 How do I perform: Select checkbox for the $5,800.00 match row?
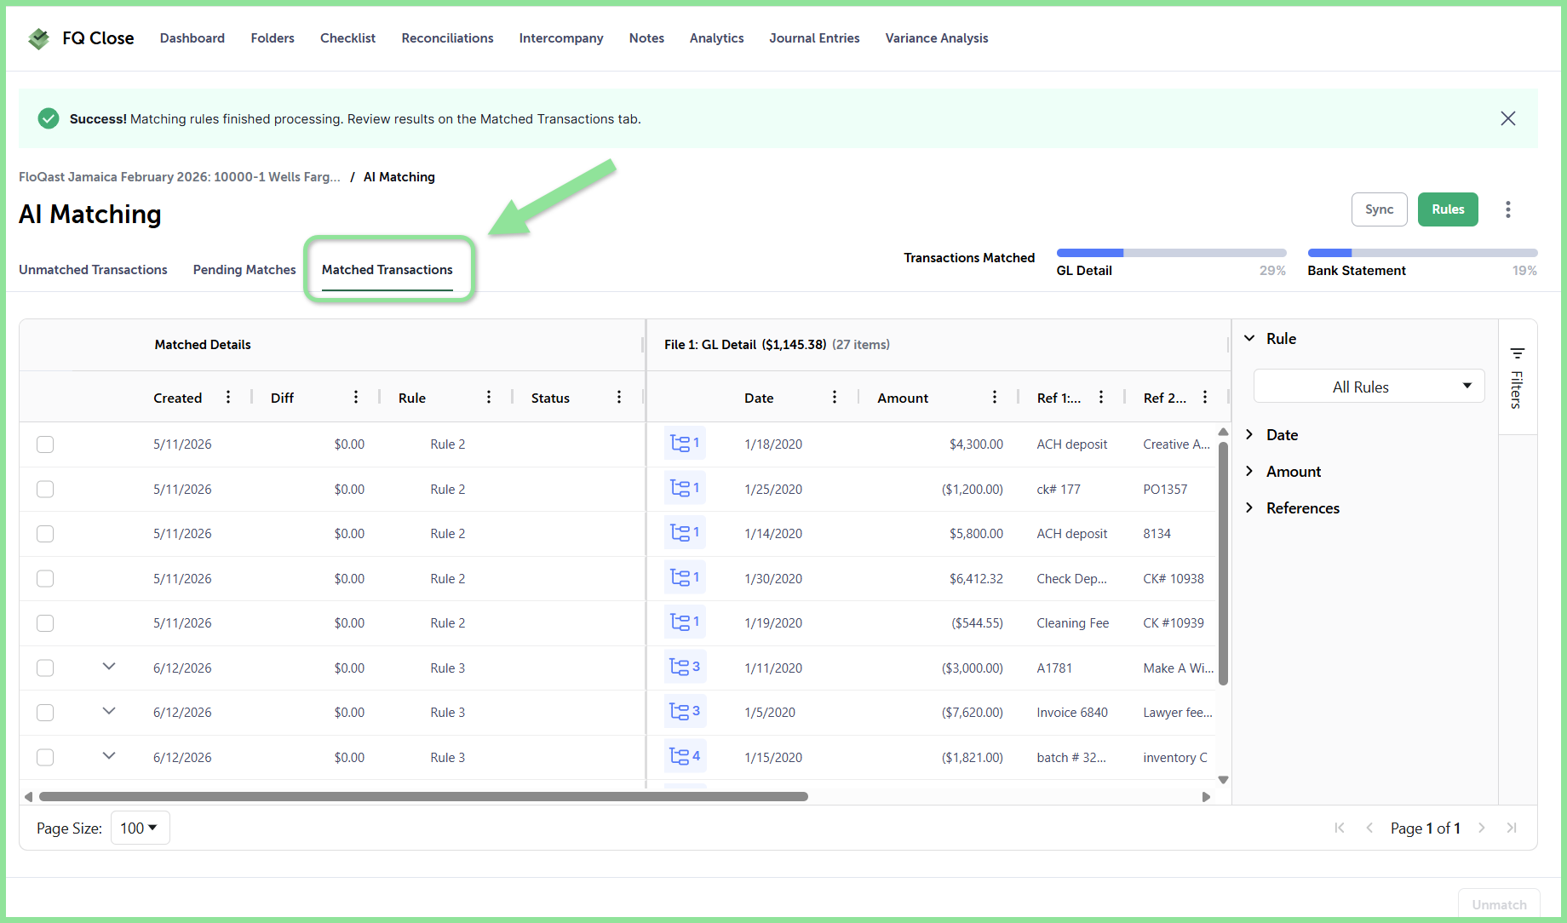coord(45,534)
